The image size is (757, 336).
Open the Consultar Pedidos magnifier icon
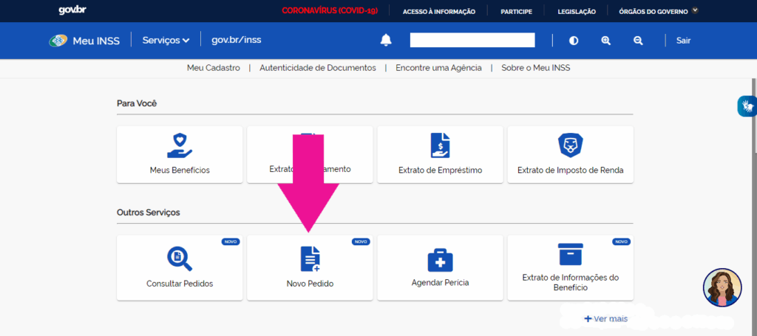click(180, 258)
